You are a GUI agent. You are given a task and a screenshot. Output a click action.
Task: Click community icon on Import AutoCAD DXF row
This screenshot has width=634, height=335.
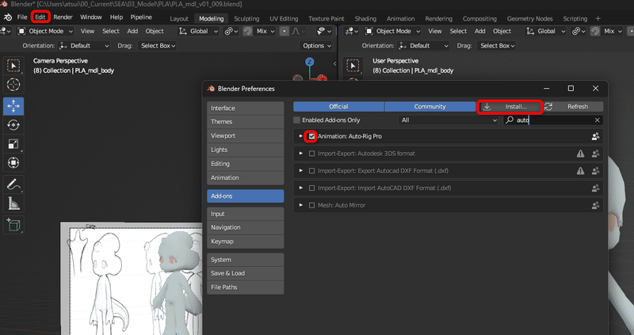(x=595, y=188)
